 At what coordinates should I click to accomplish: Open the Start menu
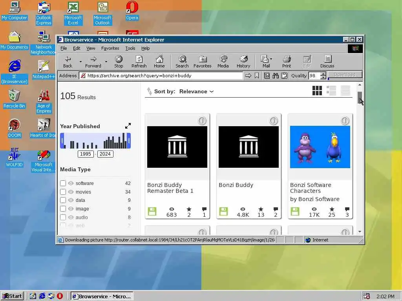pos(12,296)
